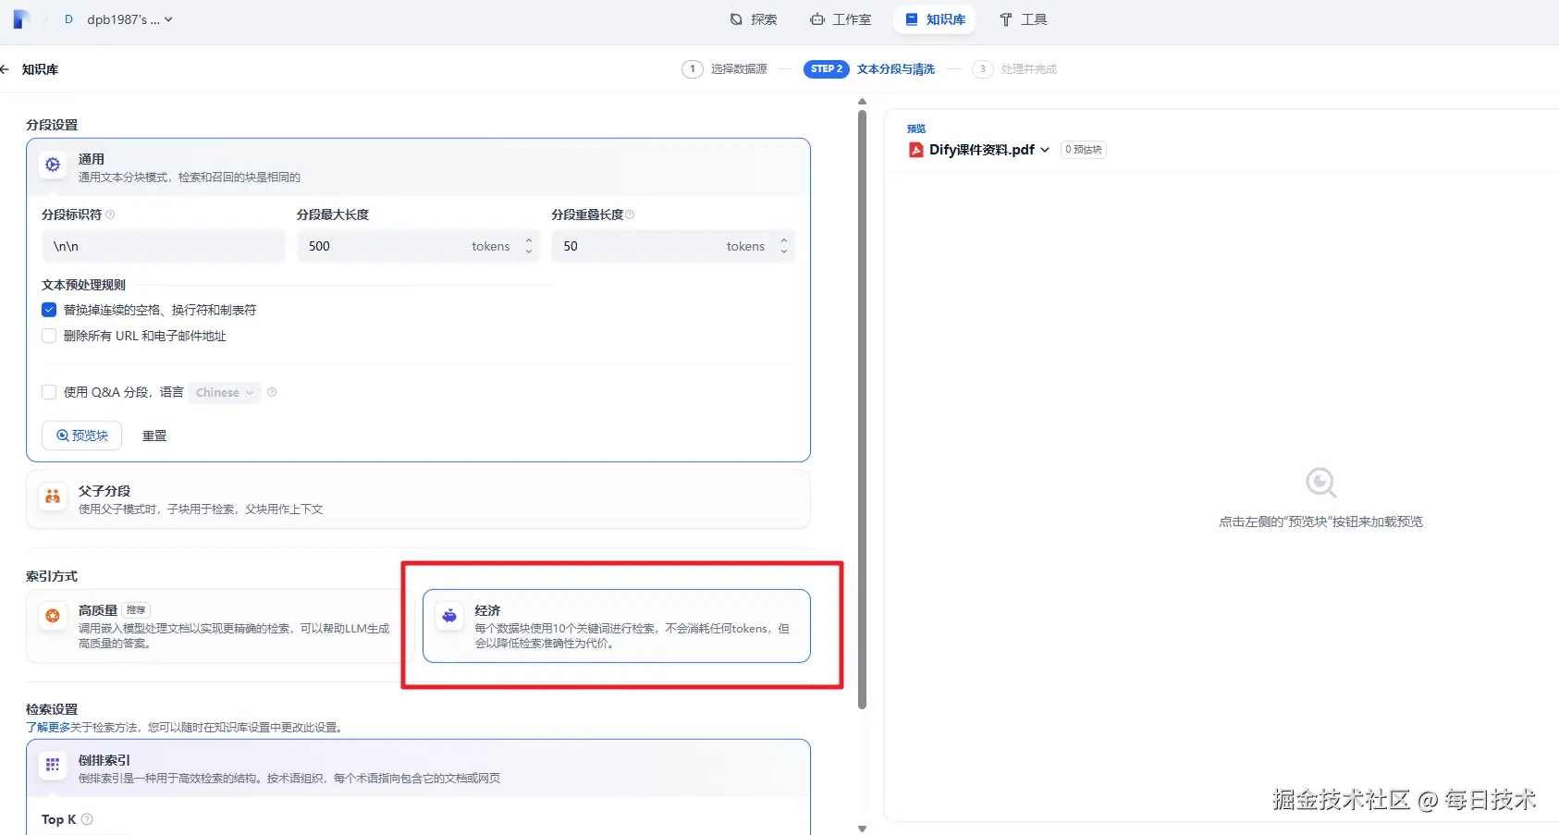Viewport: 1559px width, 835px height.
Task: Click the Dify logo icon
Action: pyautogui.click(x=21, y=19)
